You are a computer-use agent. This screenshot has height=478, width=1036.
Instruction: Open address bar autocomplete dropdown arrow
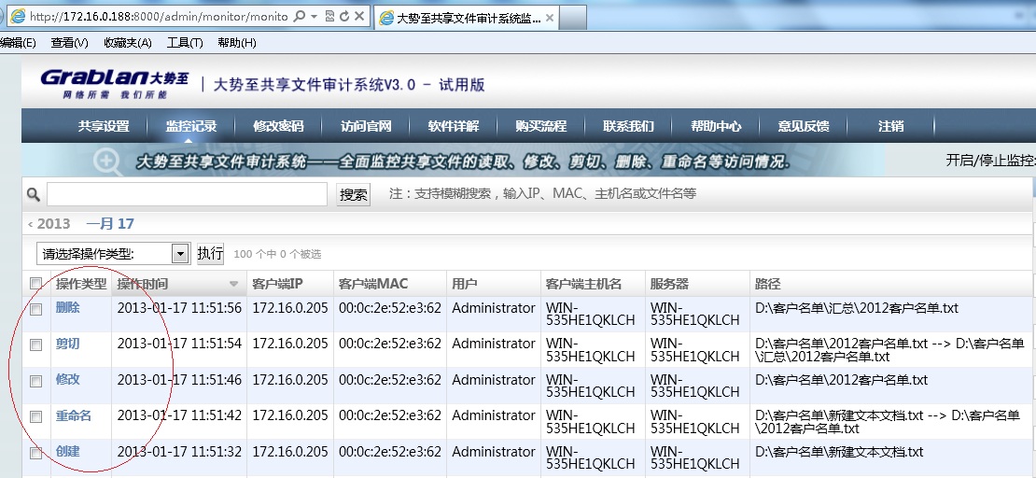[314, 17]
